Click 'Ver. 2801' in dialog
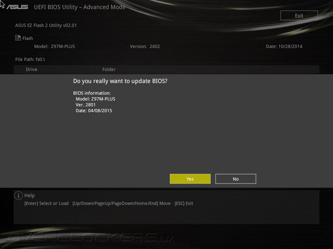333x249 pixels. [x=86, y=105]
